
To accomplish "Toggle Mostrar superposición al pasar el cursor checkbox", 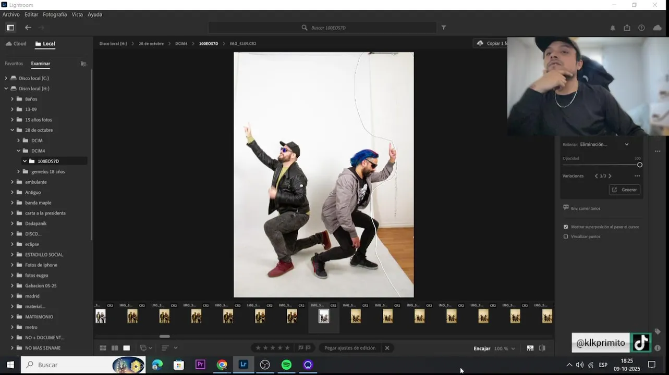I will point(566,227).
